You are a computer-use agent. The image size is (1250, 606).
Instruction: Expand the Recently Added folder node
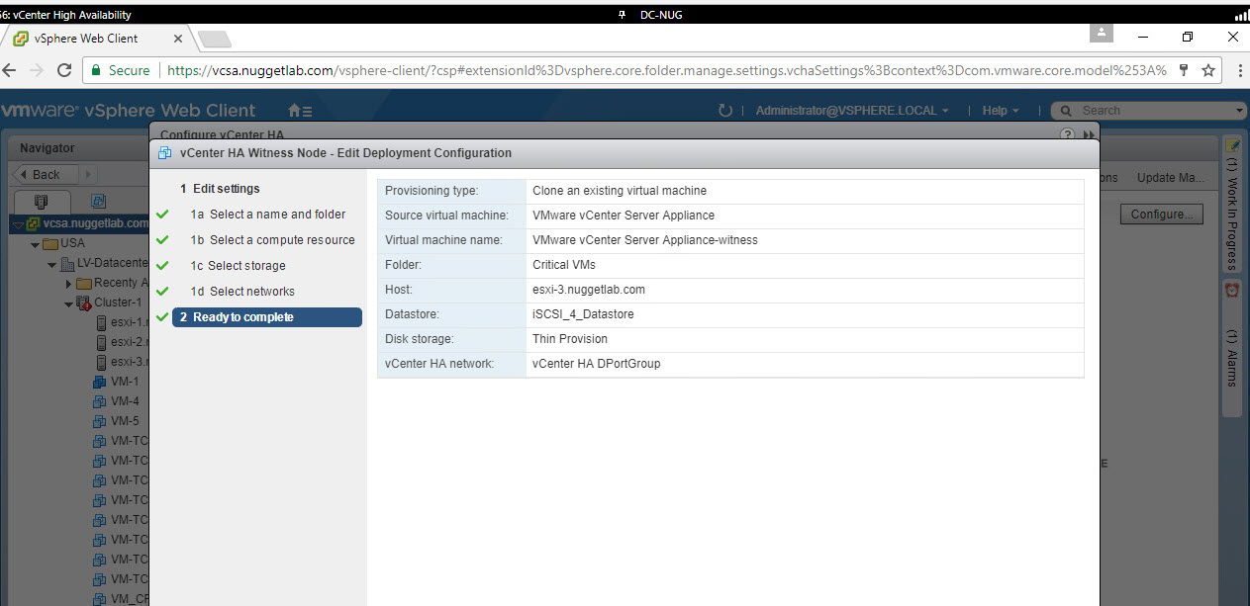pyautogui.click(x=68, y=284)
